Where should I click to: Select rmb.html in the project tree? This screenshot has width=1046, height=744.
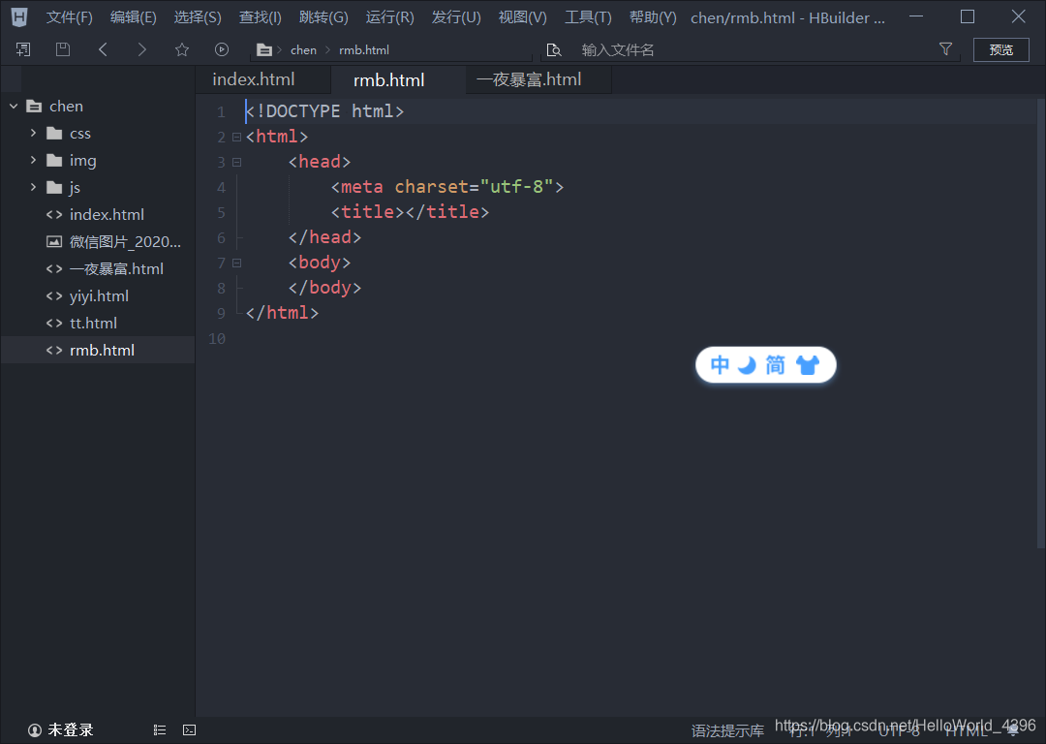tap(98, 350)
